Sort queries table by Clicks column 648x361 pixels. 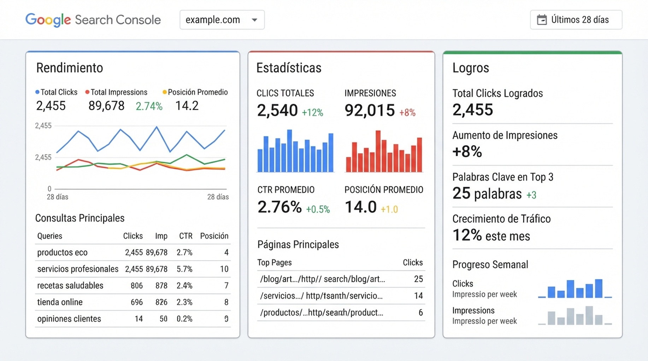pos(133,236)
